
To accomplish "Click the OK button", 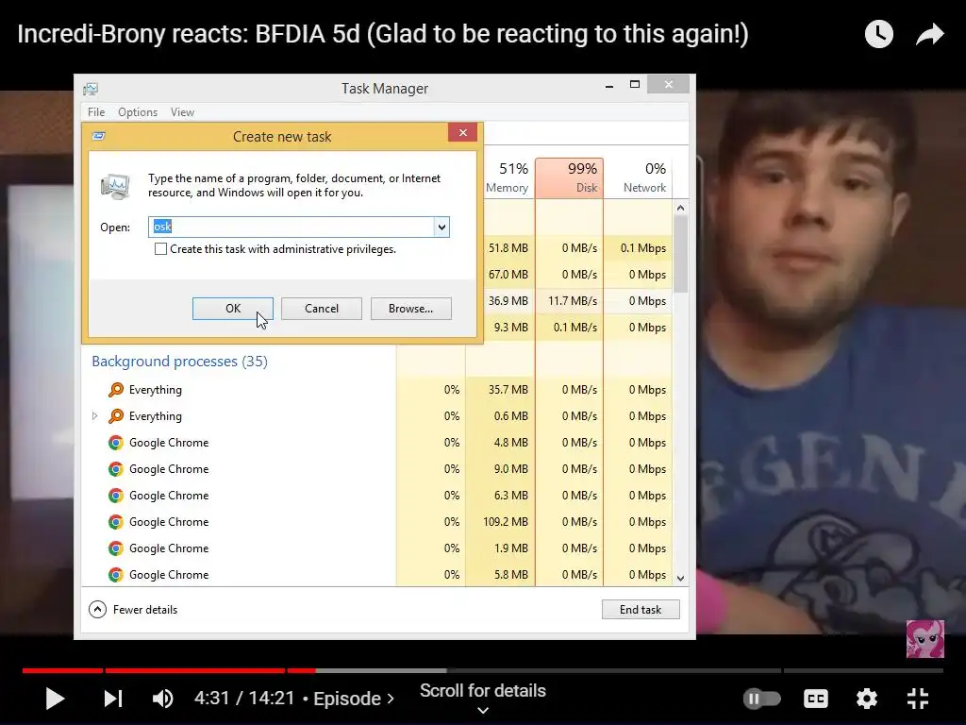I will pos(233,309).
